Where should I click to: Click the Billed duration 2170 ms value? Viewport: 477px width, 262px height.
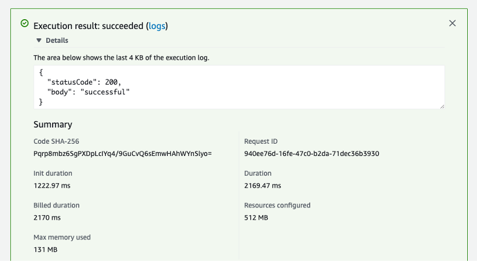tap(47, 217)
